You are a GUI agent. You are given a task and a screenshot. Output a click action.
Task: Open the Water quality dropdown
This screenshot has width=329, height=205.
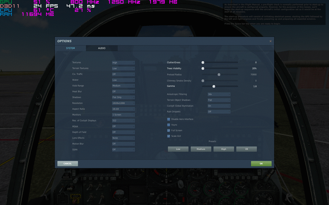pos(123,80)
